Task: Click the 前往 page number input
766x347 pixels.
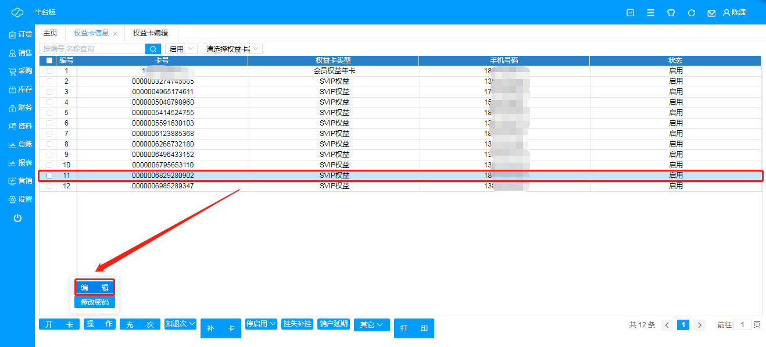Action: (742, 325)
